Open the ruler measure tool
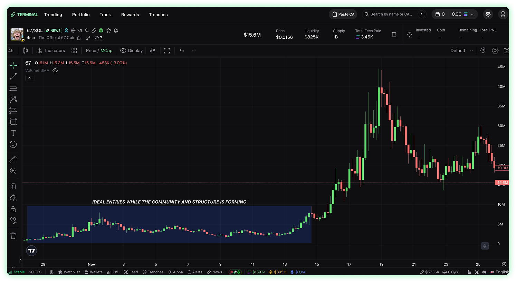The image size is (516, 282). (13, 159)
